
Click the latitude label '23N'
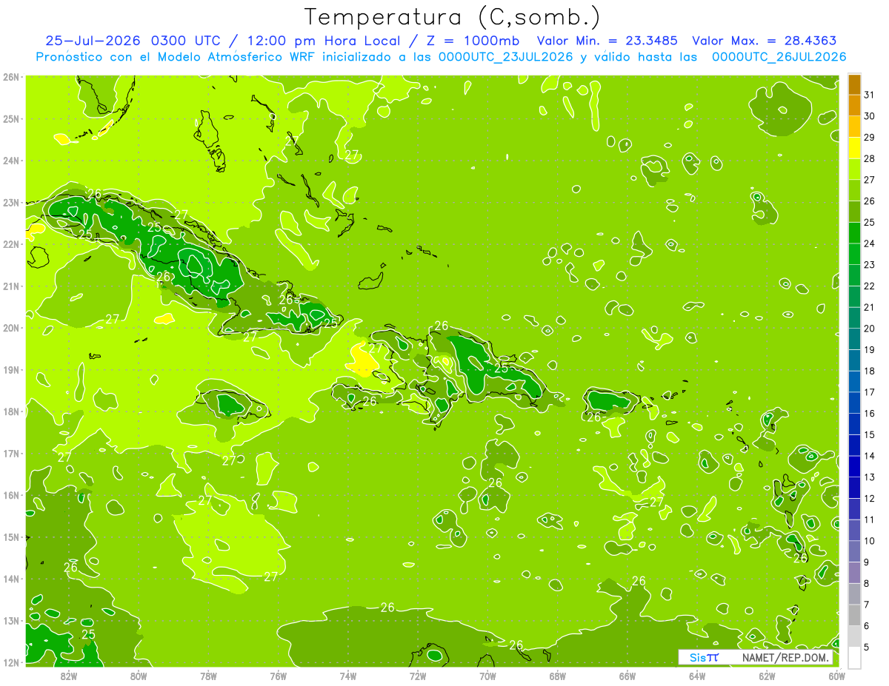[x=11, y=203]
